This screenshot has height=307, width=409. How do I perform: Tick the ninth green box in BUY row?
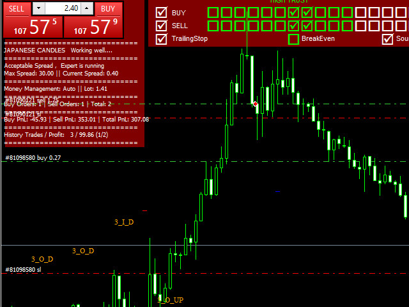(x=320, y=13)
